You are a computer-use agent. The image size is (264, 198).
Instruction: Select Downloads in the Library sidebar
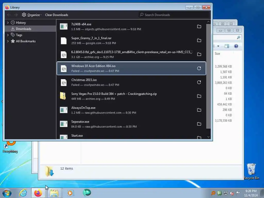click(30, 29)
